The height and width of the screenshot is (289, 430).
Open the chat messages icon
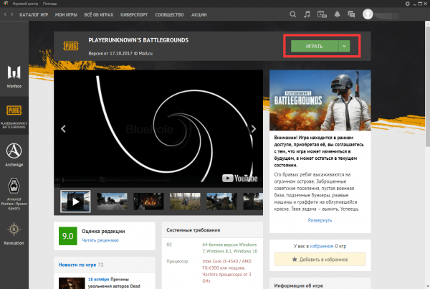351,14
